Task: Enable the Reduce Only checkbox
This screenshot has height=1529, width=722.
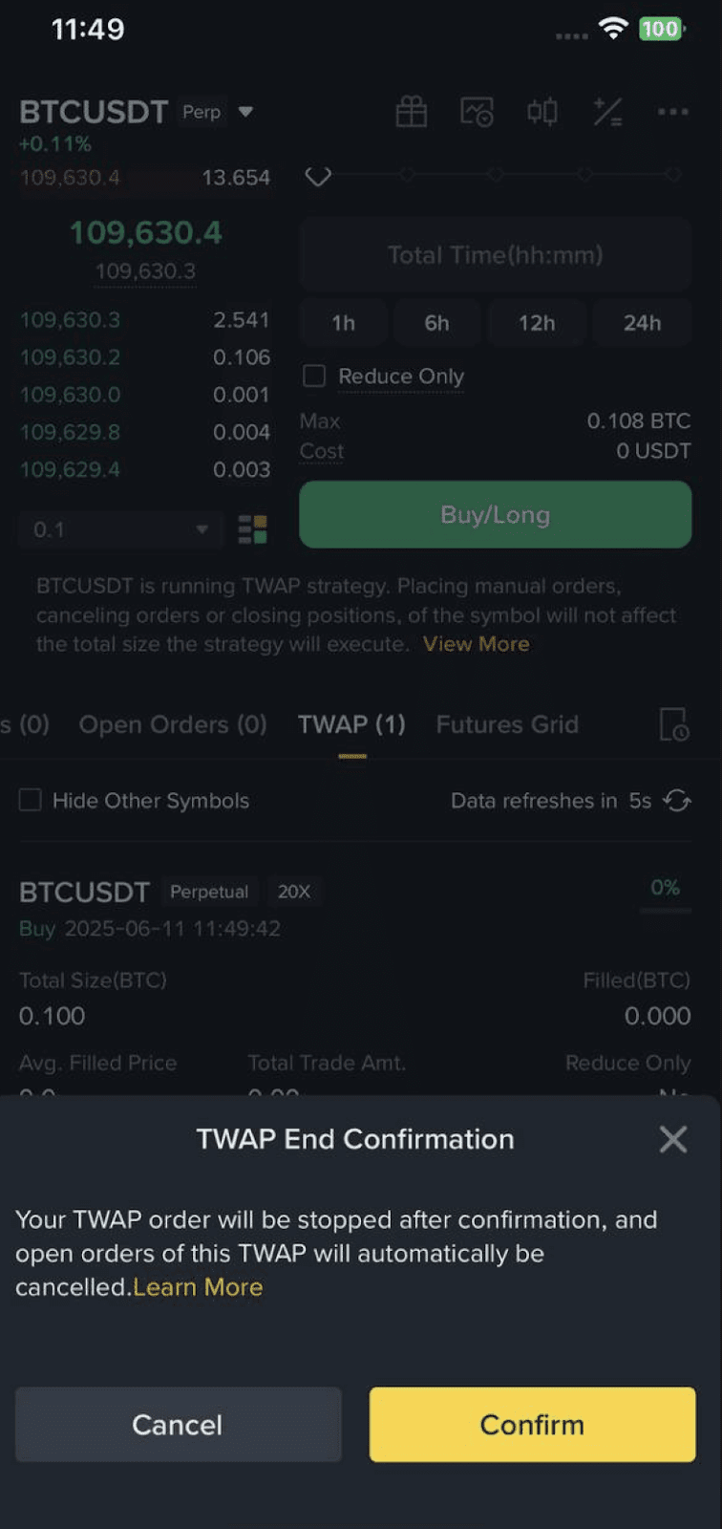Action: coord(314,376)
